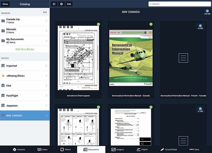
Task: Click the search magnifier icon
Action: tap(151, 4)
